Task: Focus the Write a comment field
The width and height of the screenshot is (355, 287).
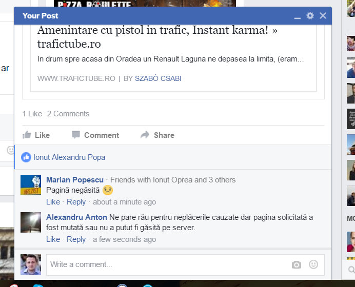Action: 185,264
